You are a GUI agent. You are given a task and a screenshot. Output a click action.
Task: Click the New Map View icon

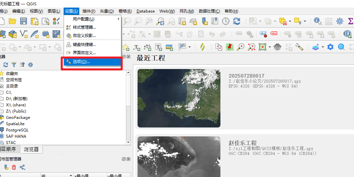click(x=182, y=21)
